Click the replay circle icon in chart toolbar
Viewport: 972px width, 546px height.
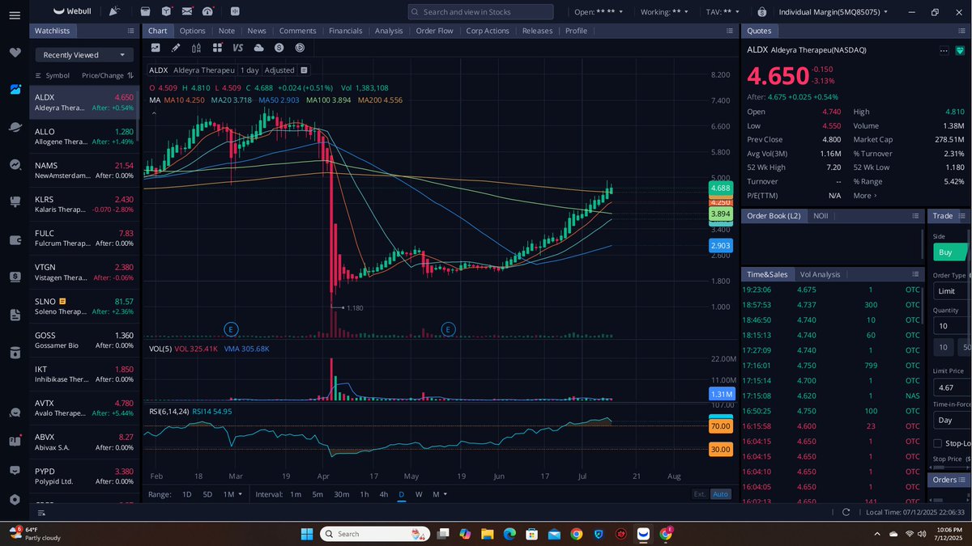[300, 49]
